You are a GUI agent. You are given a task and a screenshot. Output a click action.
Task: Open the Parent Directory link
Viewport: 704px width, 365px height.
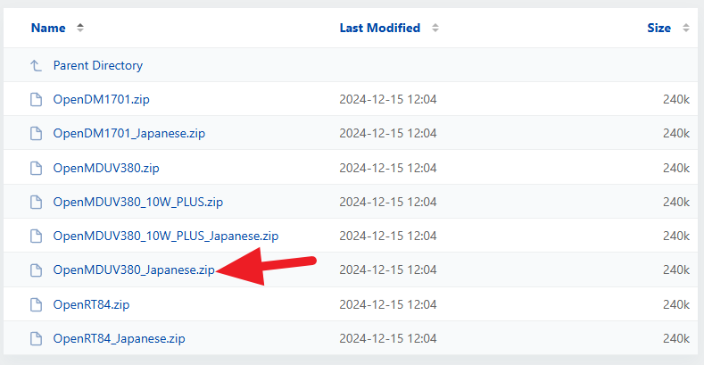[97, 65]
